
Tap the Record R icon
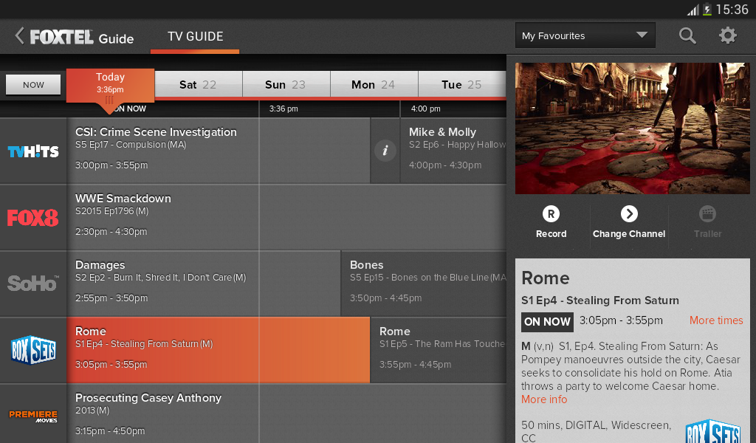point(551,213)
